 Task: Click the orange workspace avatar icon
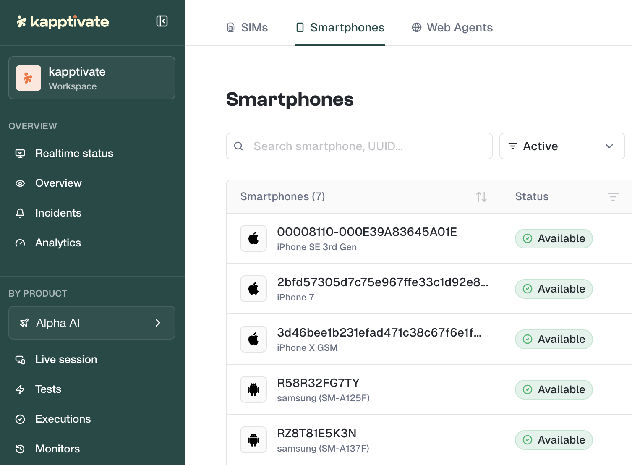(29, 78)
